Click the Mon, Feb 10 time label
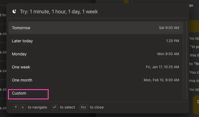199x117 pixels. pyautogui.click(x=161, y=80)
